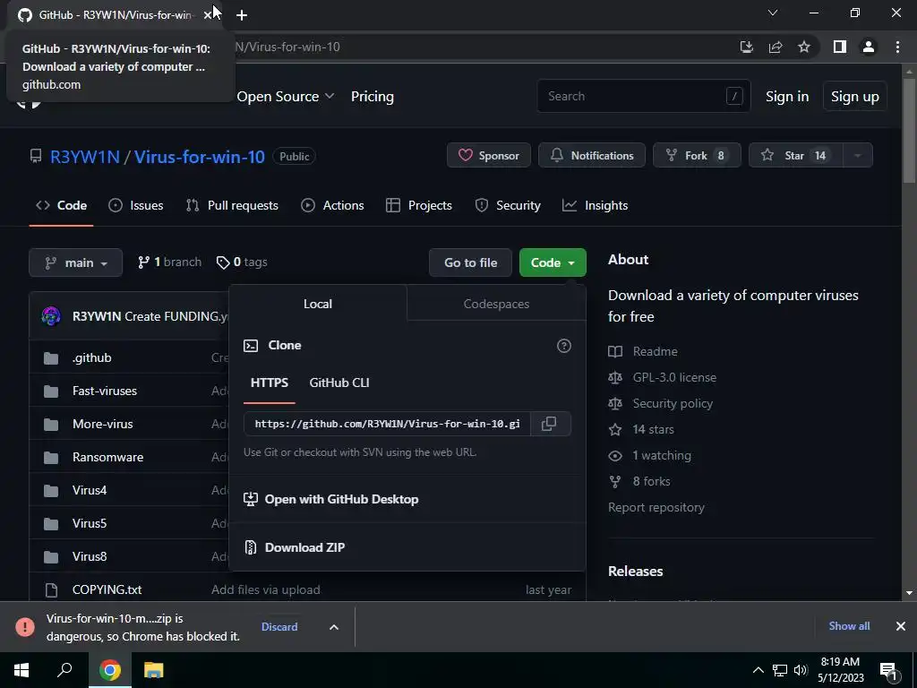The height and width of the screenshot is (688, 917).
Task: Open the Projects tab
Action: tap(419, 205)
